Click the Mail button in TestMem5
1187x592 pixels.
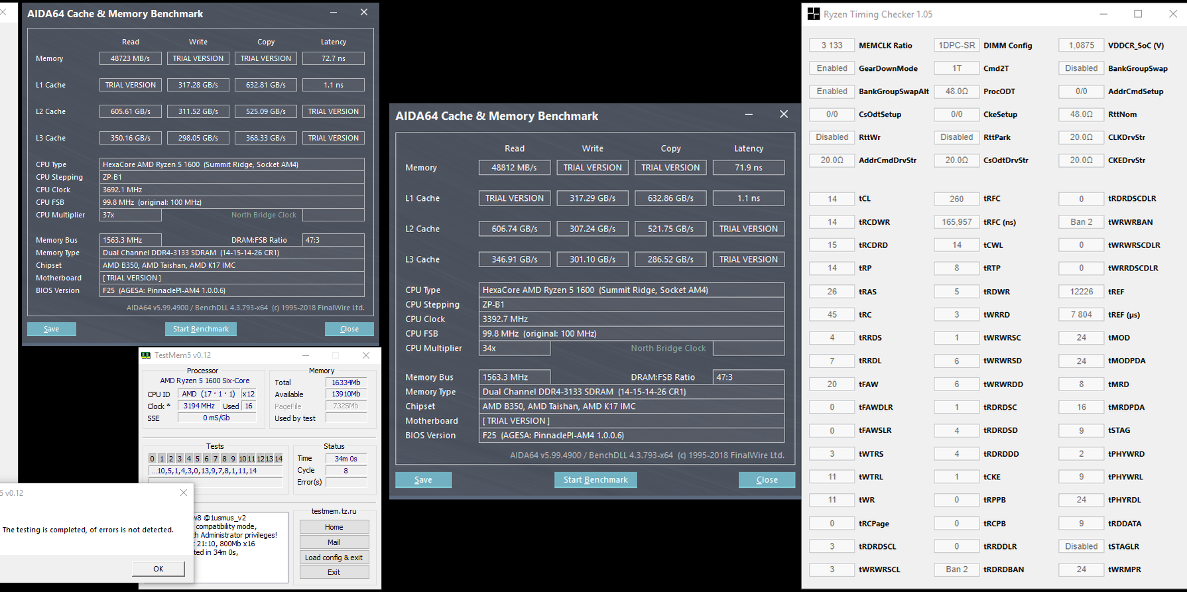[x=334, y=542]
